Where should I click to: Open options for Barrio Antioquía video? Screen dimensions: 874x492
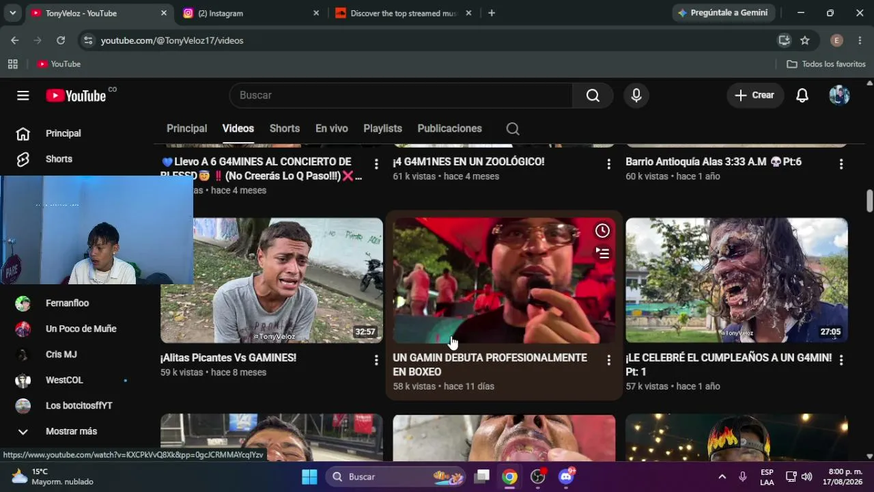[841, 164]
